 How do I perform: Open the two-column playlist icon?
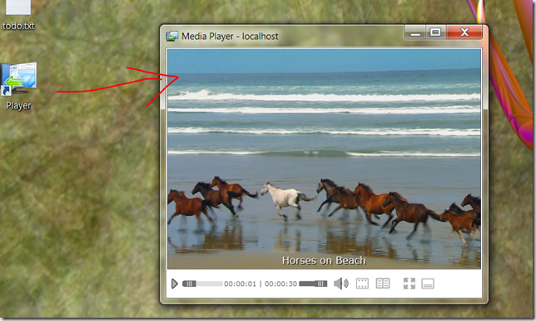coord(383,283)
